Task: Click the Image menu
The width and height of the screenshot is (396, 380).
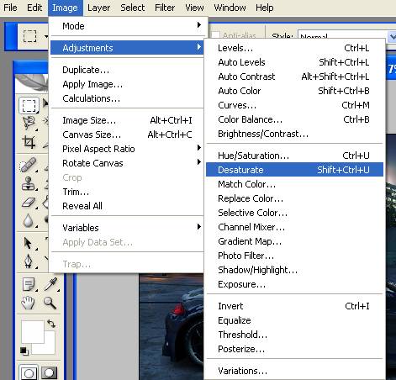Action: [65, 8]
